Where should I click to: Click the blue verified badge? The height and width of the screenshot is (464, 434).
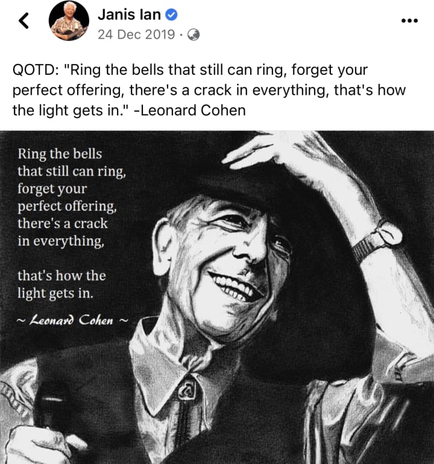click(171, 15)
